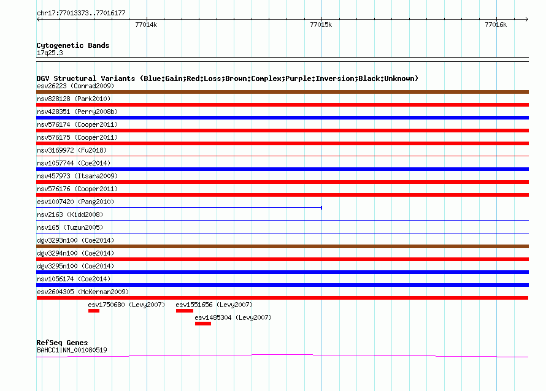Screen dimensions: 546x391
Task: Click the 17q25.3 cytogenetic band label
Action: coord(50,53)
